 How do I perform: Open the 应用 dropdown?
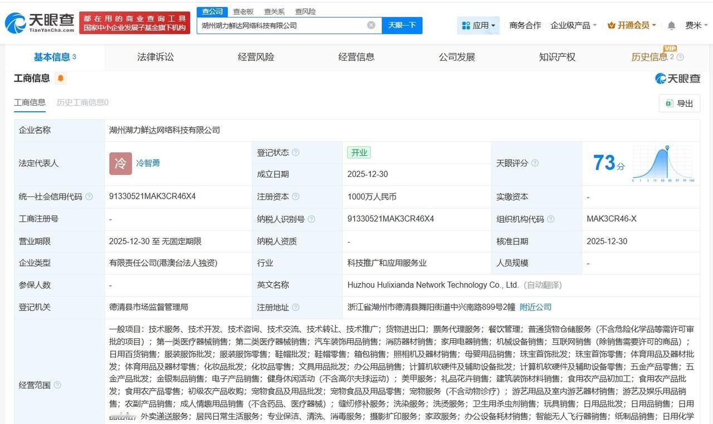[x=479, y=25]
